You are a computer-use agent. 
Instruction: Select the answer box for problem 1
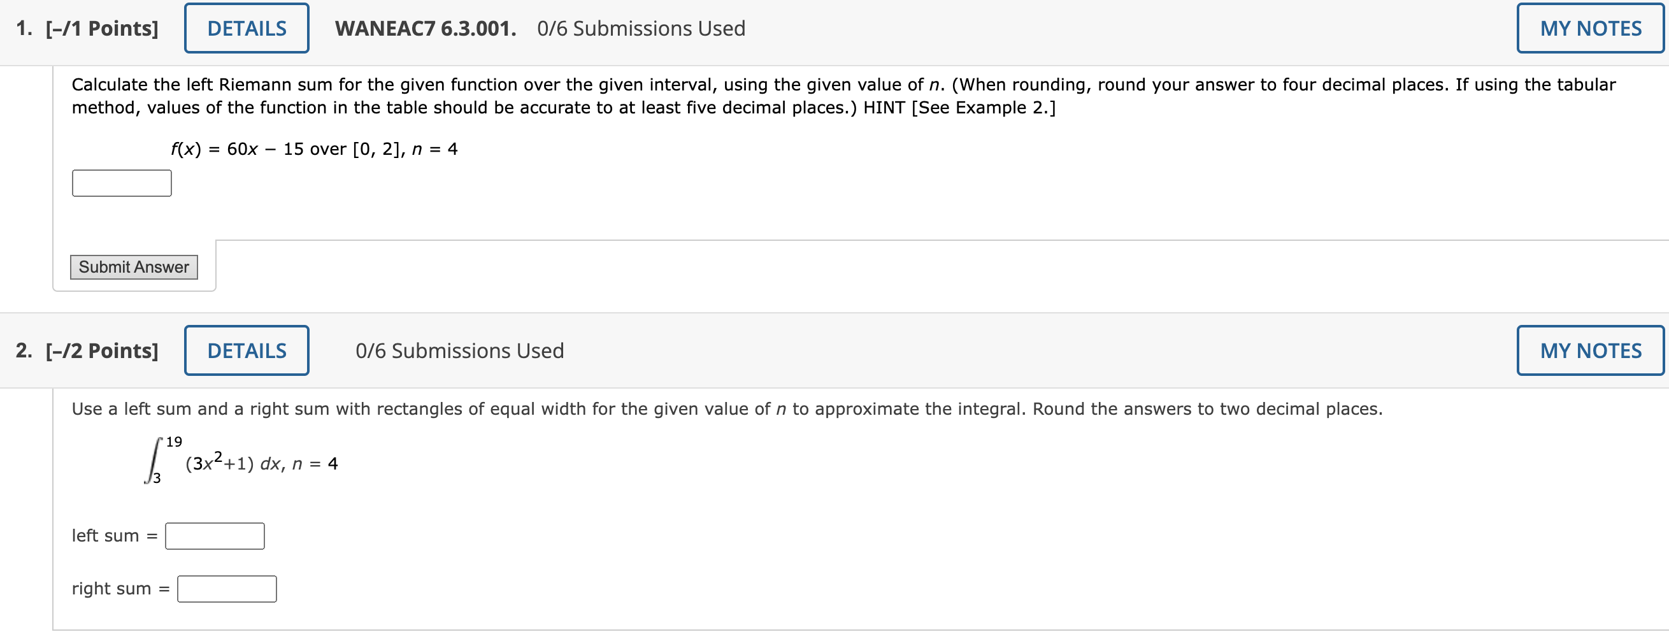point(121,183)
